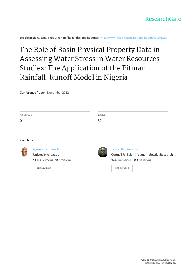Click the 30 Citations stat

tap(63, 160)
